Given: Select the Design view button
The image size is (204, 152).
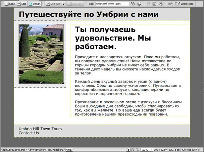Looking at the screenshot, I should point(34,4).
